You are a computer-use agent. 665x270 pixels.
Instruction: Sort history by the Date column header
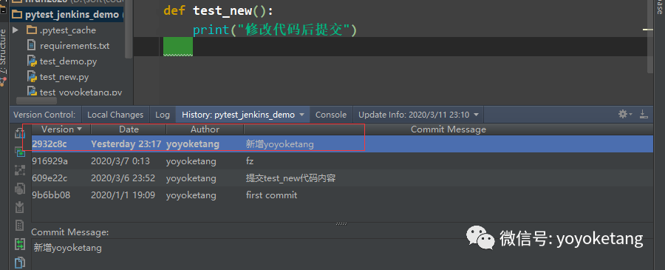(x=129, y=129)
